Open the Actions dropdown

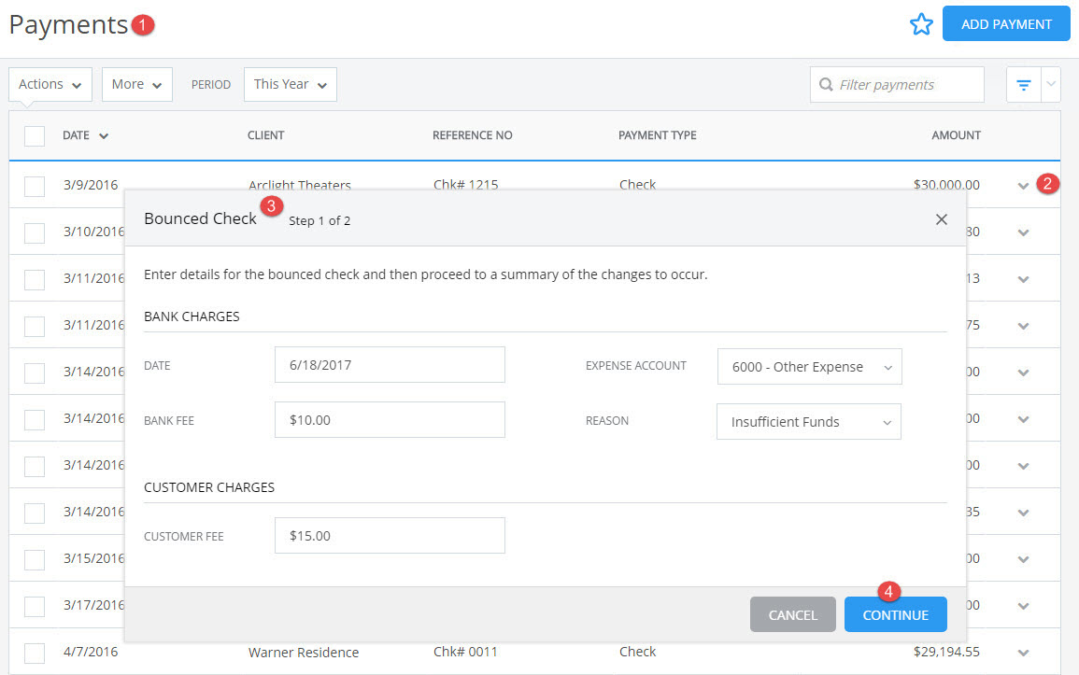(x=50, y=84)
